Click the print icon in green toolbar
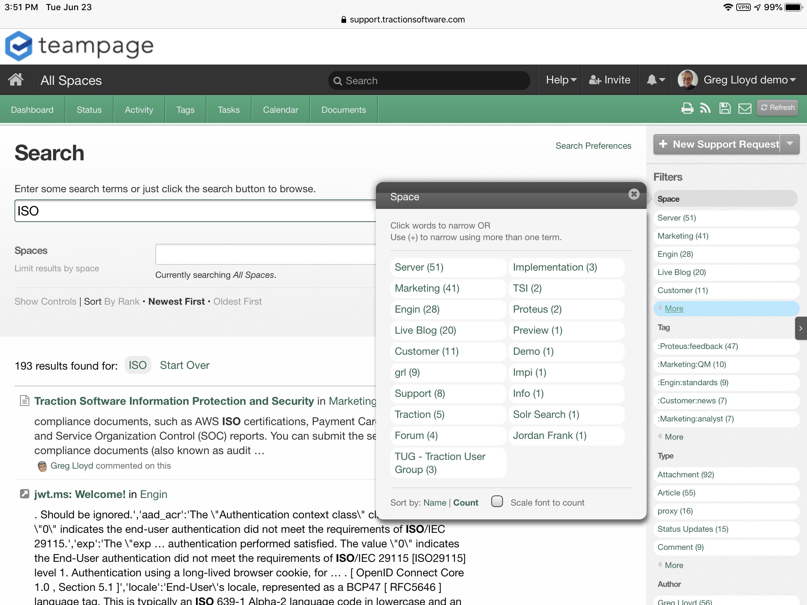 click(687, 108)
